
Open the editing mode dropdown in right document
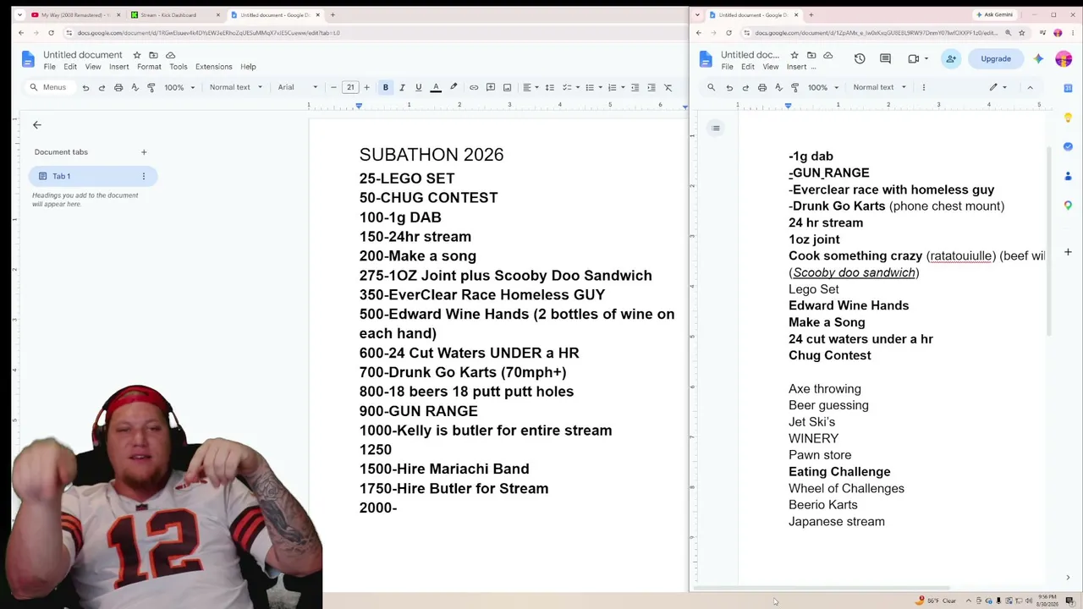point(998,87)
